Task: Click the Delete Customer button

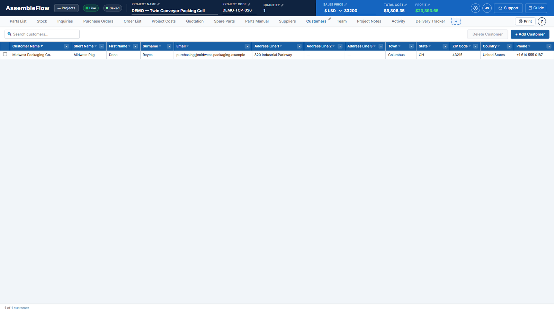Action: [488, 34]
